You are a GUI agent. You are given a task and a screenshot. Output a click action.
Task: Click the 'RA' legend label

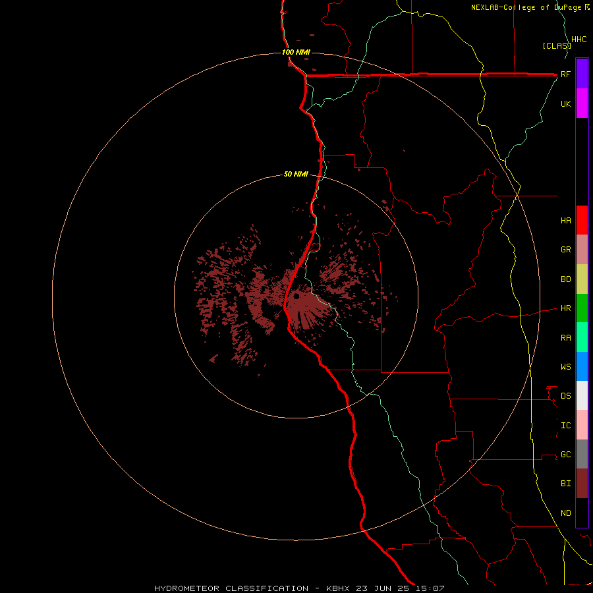pos(565,338)
